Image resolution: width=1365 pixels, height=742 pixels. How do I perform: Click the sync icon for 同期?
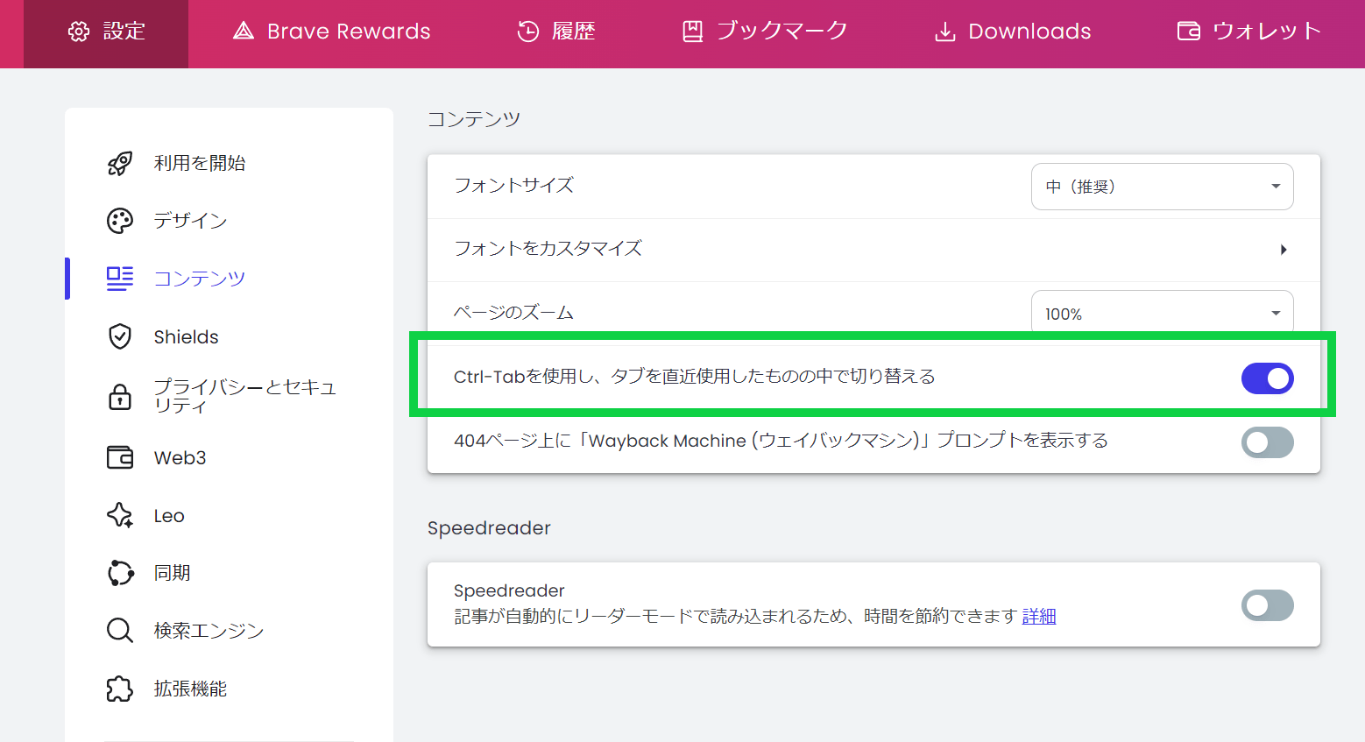120,573
